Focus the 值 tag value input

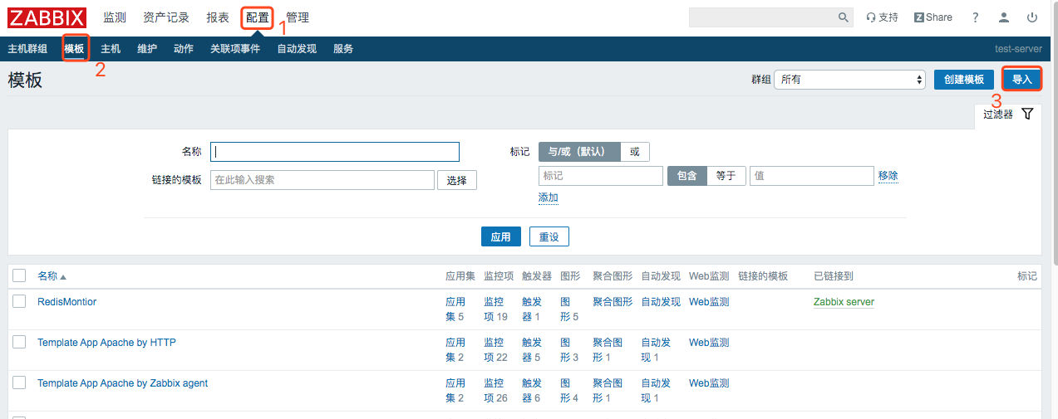[x=812, y=176]
